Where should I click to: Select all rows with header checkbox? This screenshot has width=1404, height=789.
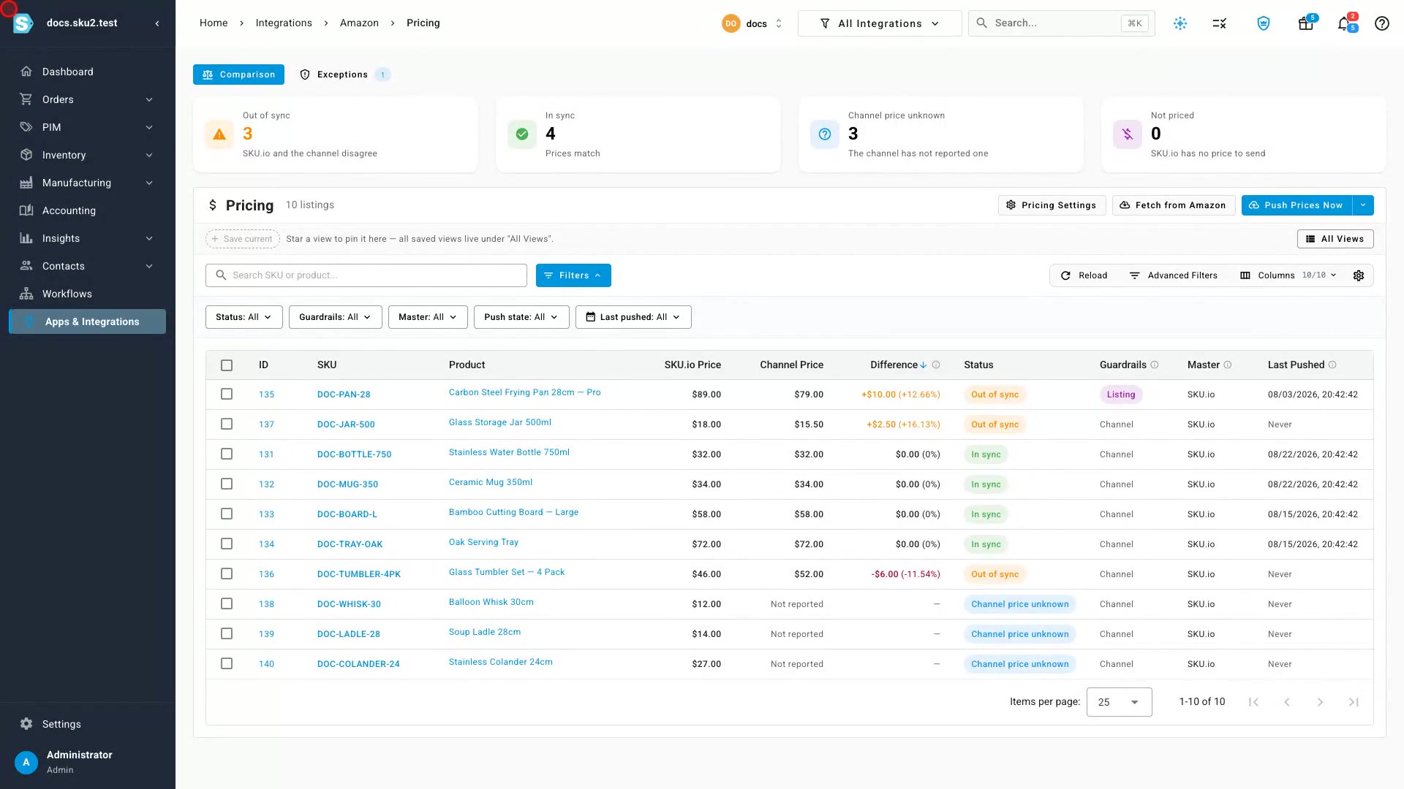click(227, 365)
